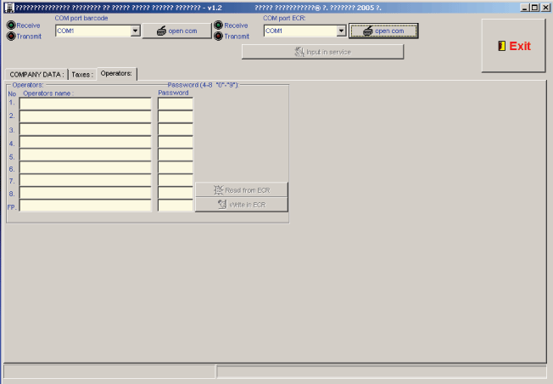553x384 pixels.
Task: Click the 'Operators name :' column header
Action: tap(48, 93)
